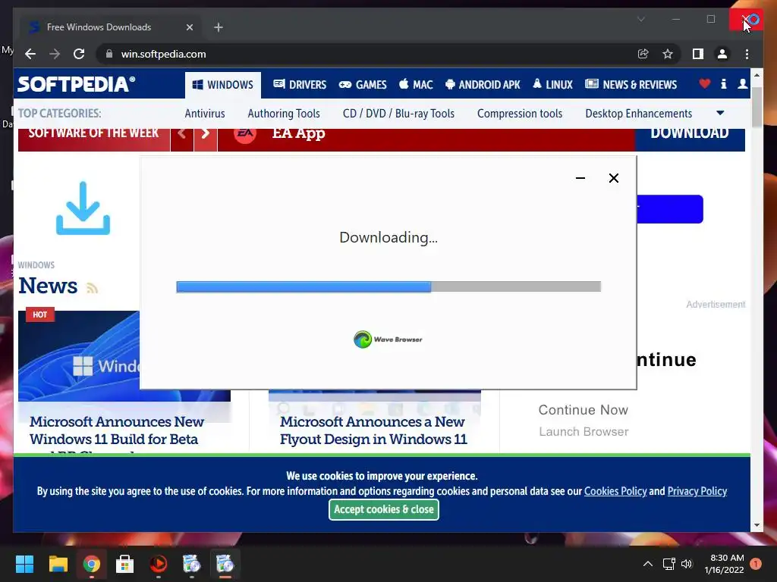Image resolution: width=777 pixels, height=582 pixels.
Task: Open New Flyout Design in Windows 11 article
Action: pos(373,430)
